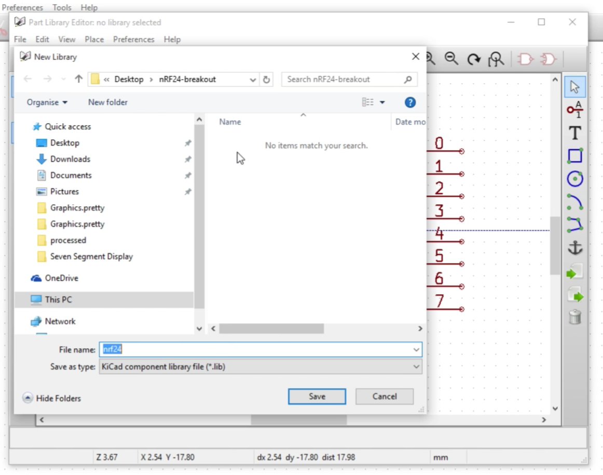Image resolution: width=603 pixels, height=475 pixels.
Task: Select Seven Segment Display folder
Action: [91, 256]
